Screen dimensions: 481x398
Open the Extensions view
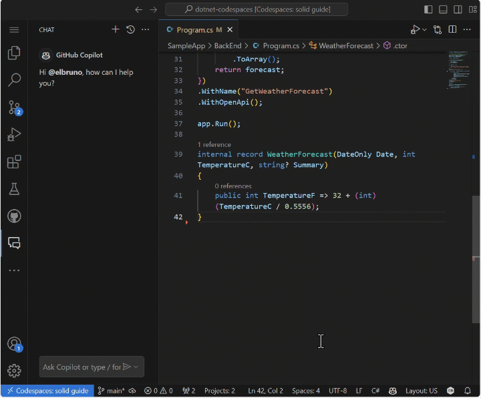[14, 162]
